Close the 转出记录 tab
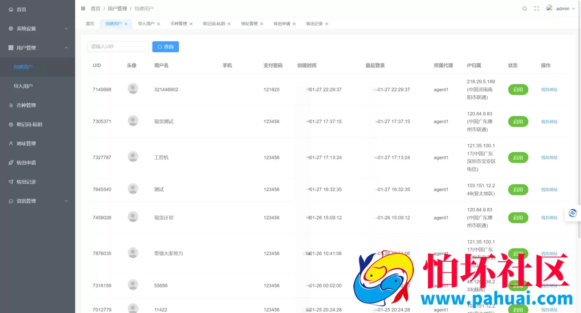This screenshot has height=313, width=581. [327, 24]
